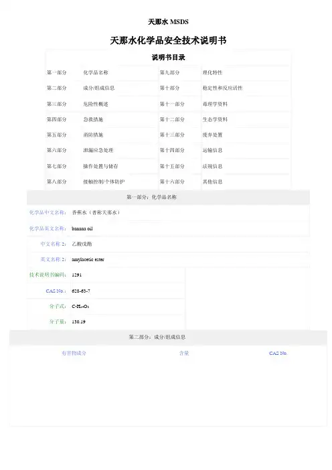Go to 毒理学资料 contents entry

tap(215, 104)
